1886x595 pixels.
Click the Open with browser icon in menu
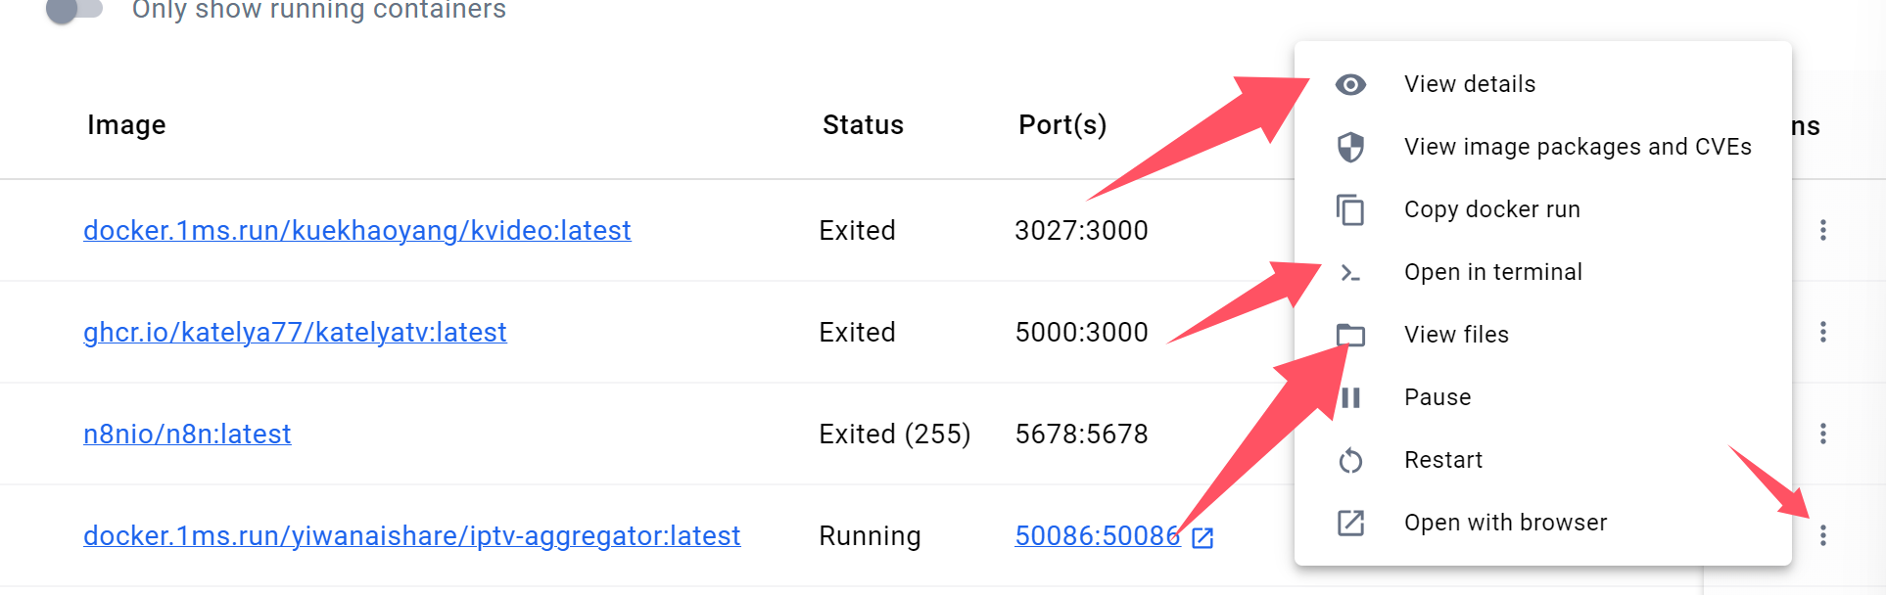tap(1350, 524)
